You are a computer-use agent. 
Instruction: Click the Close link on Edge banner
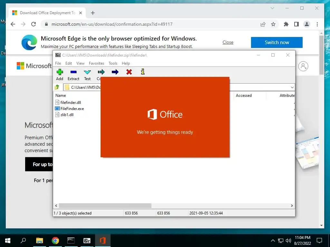click(228, 42)
